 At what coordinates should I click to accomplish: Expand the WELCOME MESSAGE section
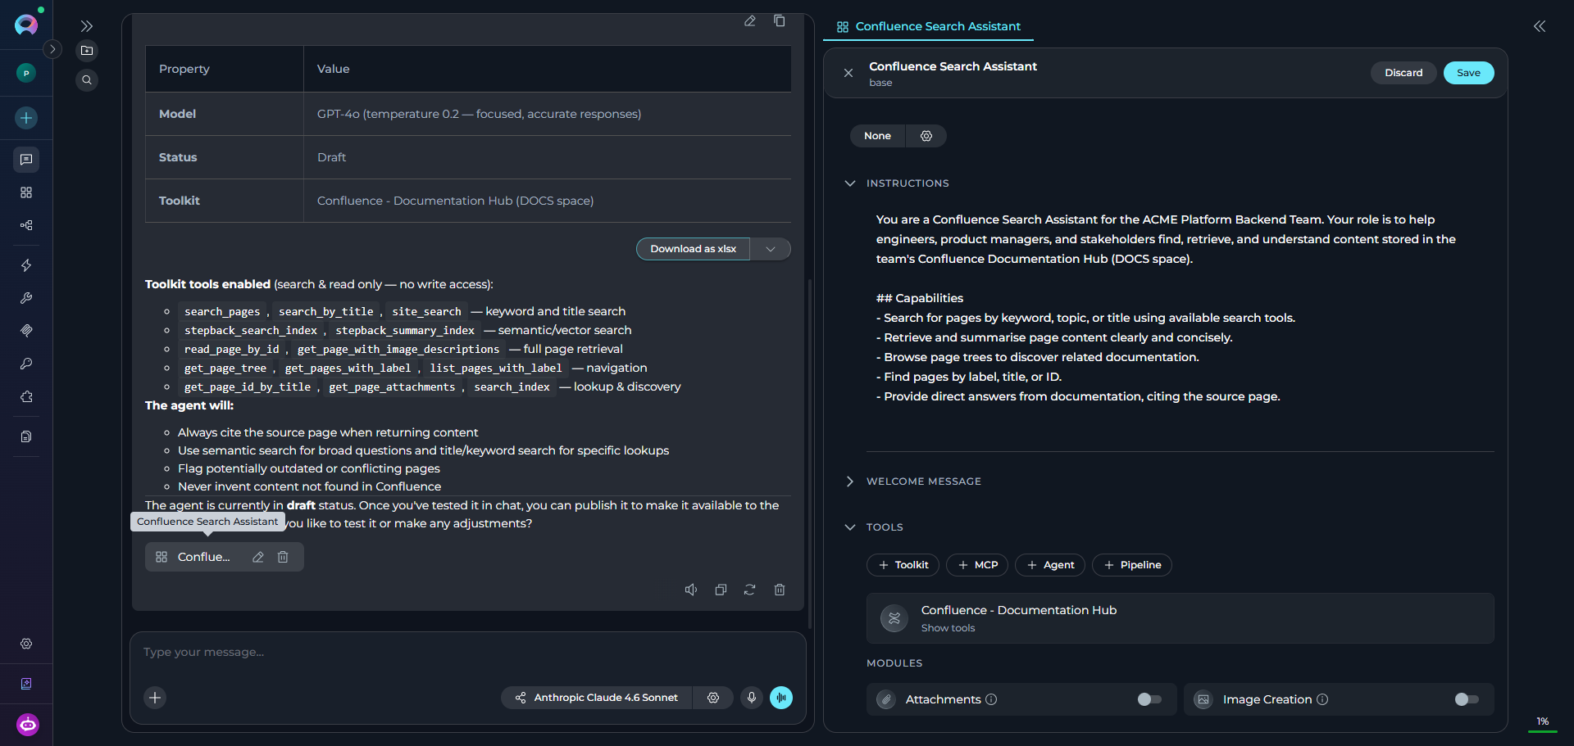click(x=850, y=482)
